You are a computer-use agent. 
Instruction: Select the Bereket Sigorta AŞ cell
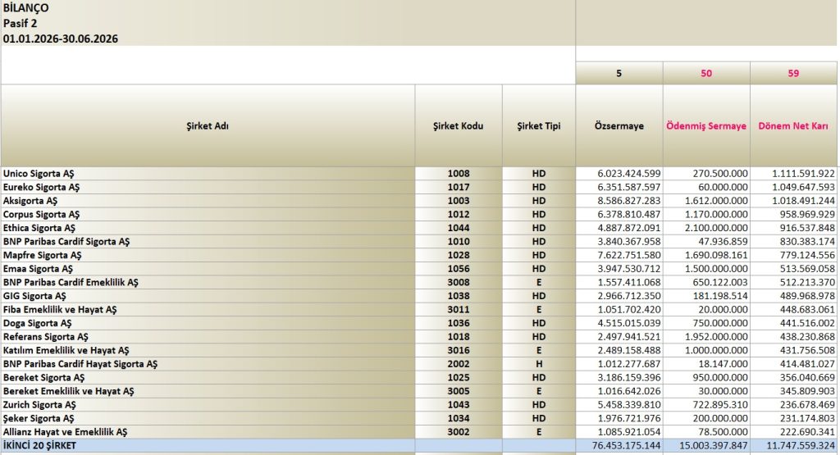208,377
